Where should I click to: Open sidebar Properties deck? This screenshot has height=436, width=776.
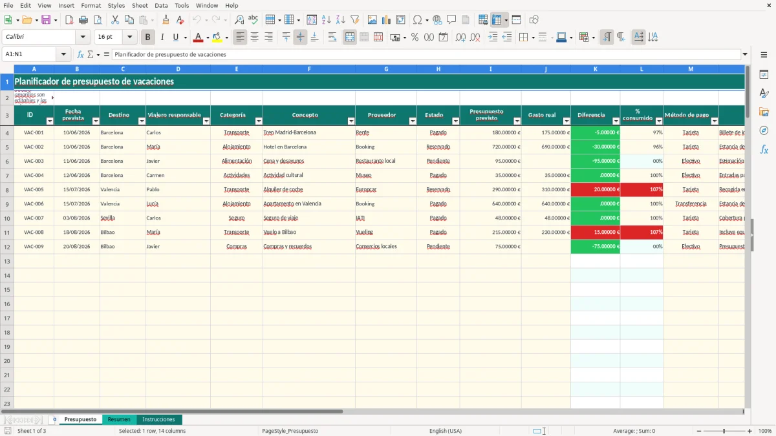coord(764,75)
